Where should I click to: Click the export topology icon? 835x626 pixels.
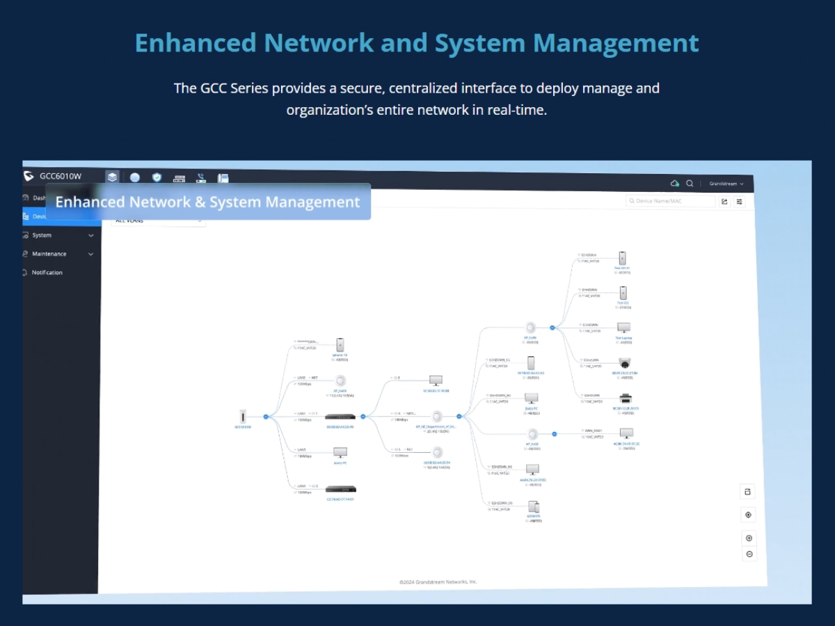click(x=724, y=202)
